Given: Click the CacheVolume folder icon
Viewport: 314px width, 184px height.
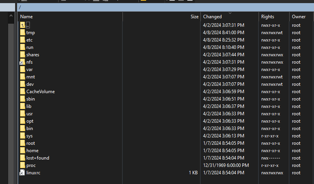Looking at the screenshot, I should [22, 92].
